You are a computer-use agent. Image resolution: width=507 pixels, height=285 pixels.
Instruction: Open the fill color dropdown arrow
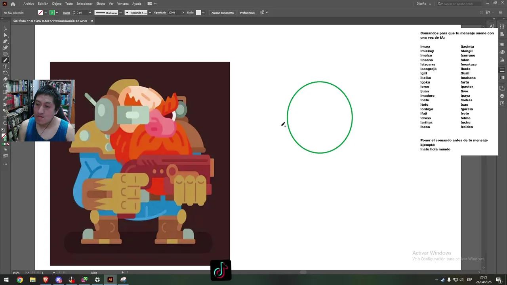point(46,13)
